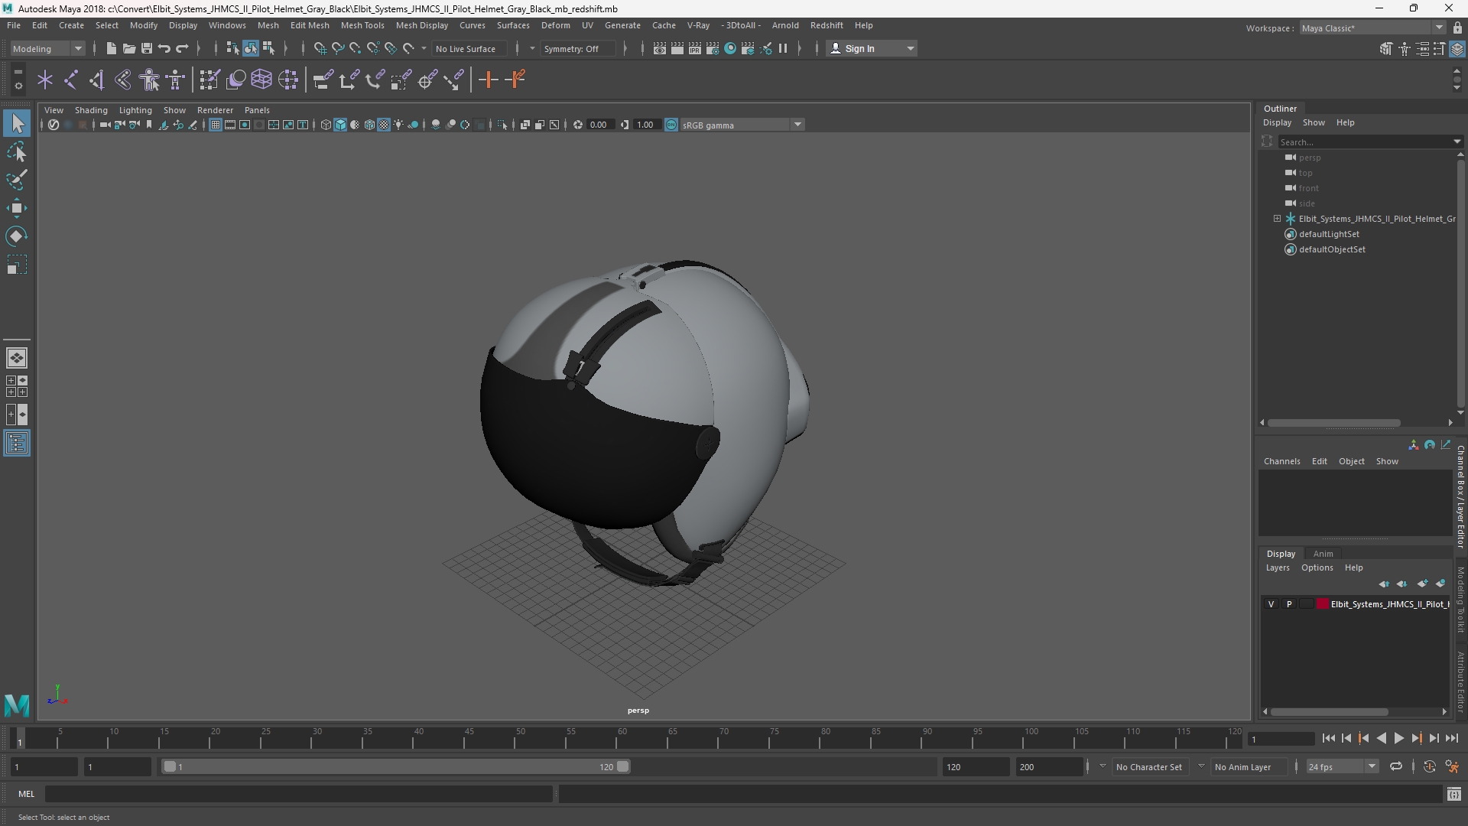The image size is (1468, 826).
Task: Select the Move tool in left toolbox
Action: coord(17,208)
